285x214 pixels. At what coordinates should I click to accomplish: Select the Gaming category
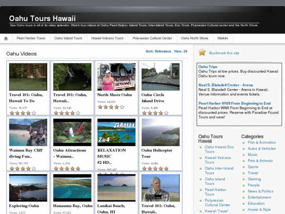click(x=254, y=179)
